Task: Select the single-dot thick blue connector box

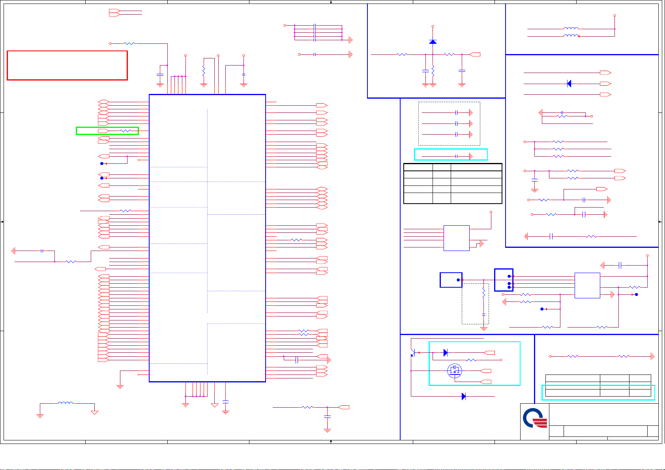Action: (x=451, y=280)
